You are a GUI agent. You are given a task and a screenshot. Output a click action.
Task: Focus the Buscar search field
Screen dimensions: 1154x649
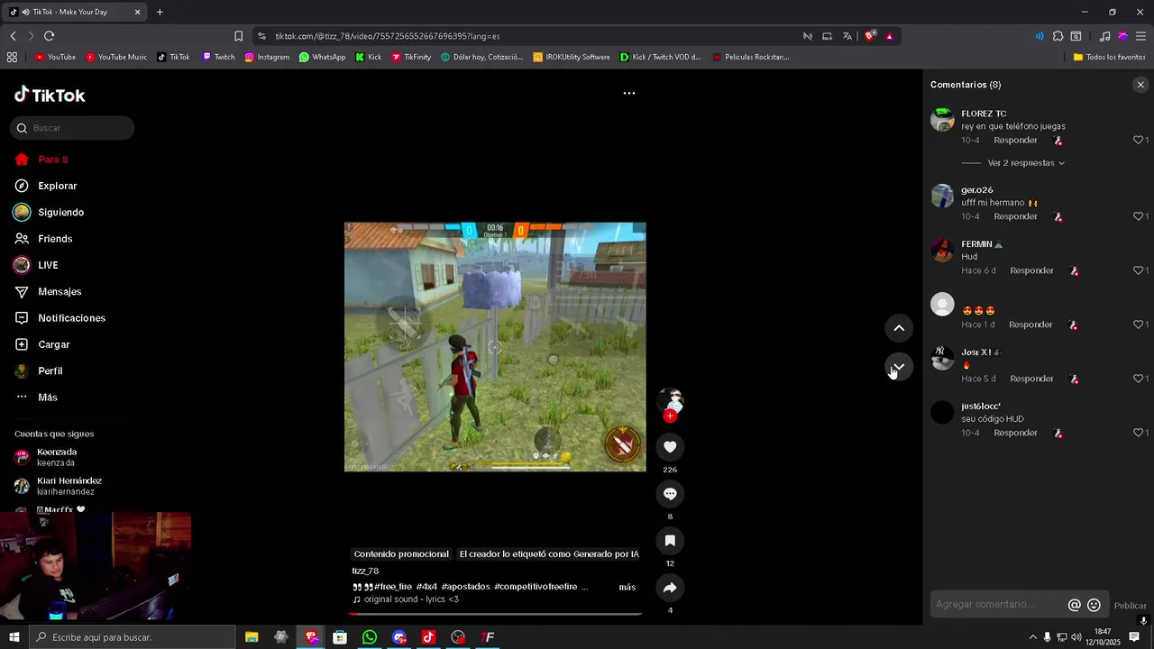point(72,128)
